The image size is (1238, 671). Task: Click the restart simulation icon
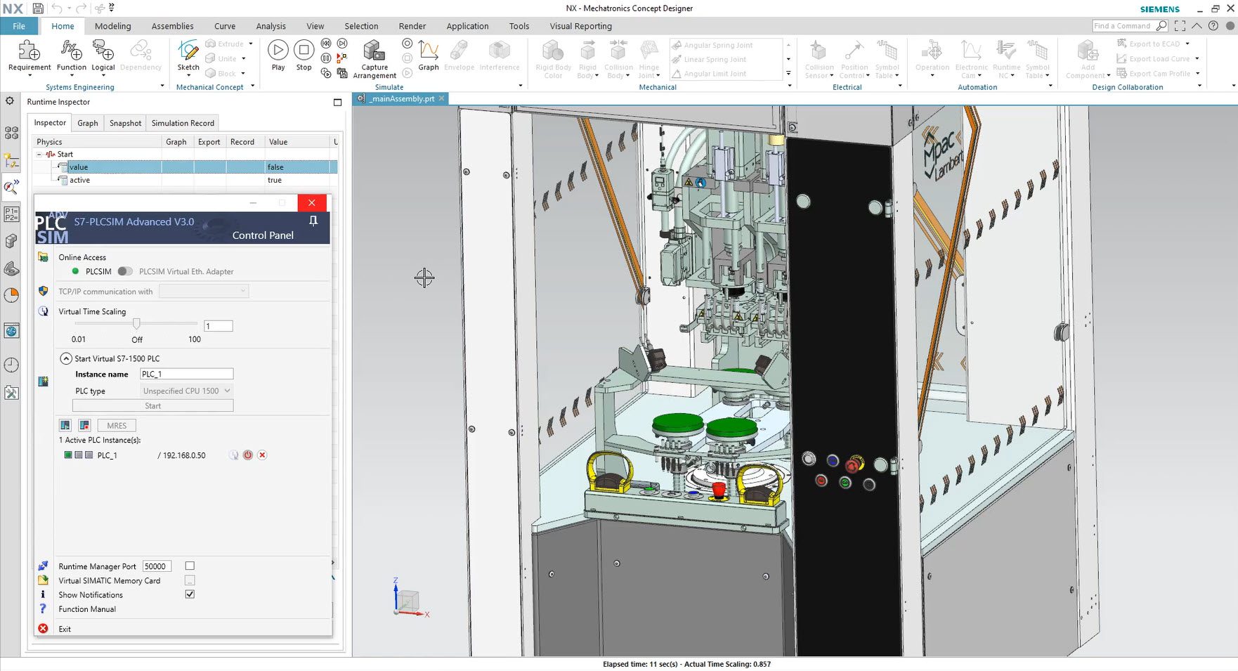(x=326, y=43)
